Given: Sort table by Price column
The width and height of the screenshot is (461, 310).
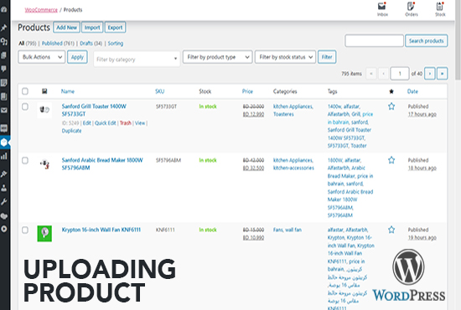Looking at the screenshot, I should click(247, 91).
